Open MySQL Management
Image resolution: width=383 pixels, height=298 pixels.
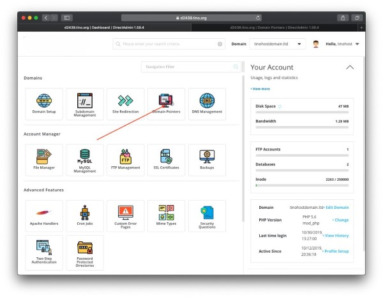click(85, 159)
